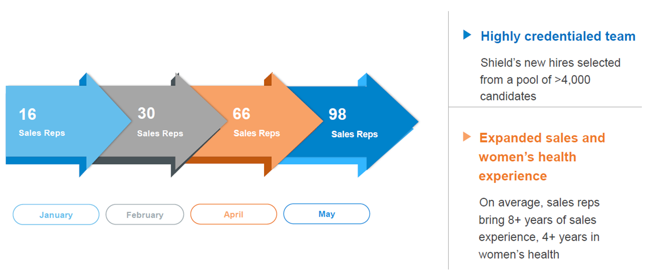
Task: Click the orange triangle bullet beside Expanded sales
Action: click(x=467, y=137)
